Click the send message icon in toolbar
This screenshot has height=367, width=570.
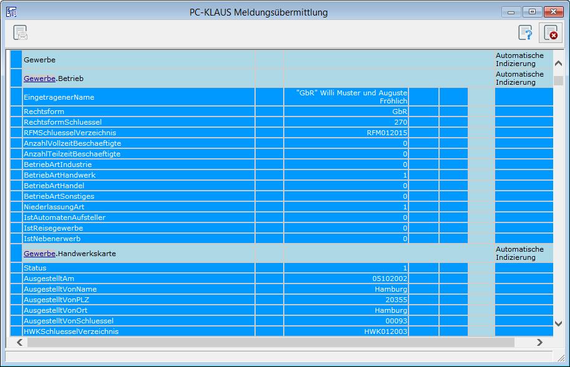20,33
